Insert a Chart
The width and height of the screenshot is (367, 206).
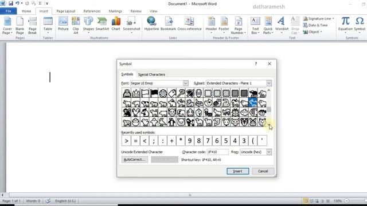[116, 24]
